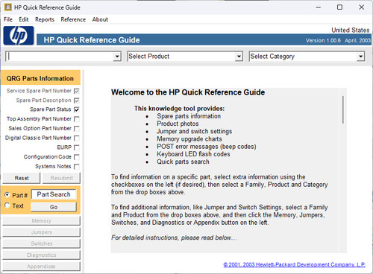
Task: Click the POST error messages bullet
Action: coord(207,147)
